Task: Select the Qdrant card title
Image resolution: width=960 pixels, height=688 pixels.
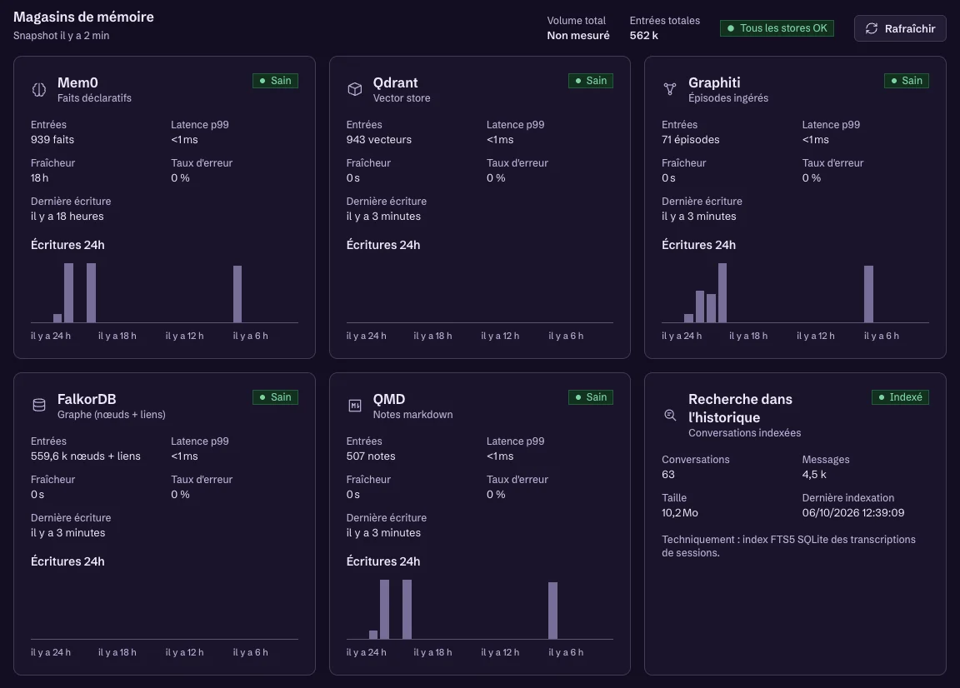Action: pos(395,82)
